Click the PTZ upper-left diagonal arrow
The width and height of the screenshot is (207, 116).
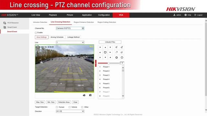[x=100, y=47]
